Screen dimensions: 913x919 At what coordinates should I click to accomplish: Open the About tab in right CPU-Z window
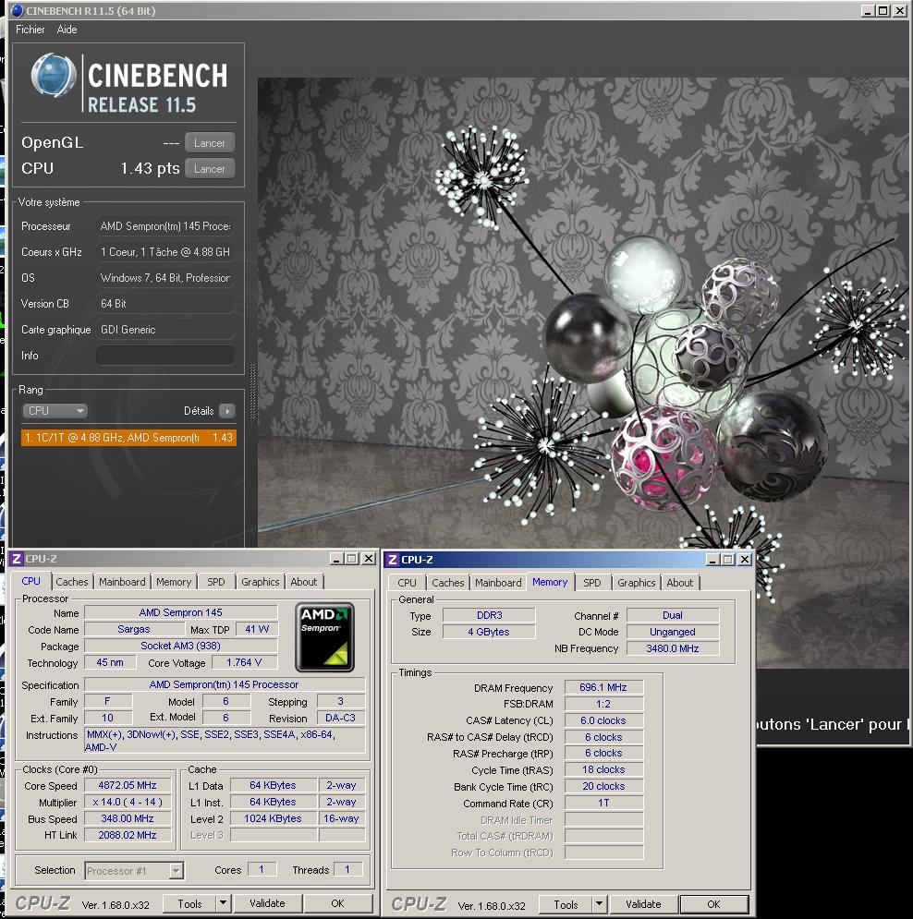679,583
